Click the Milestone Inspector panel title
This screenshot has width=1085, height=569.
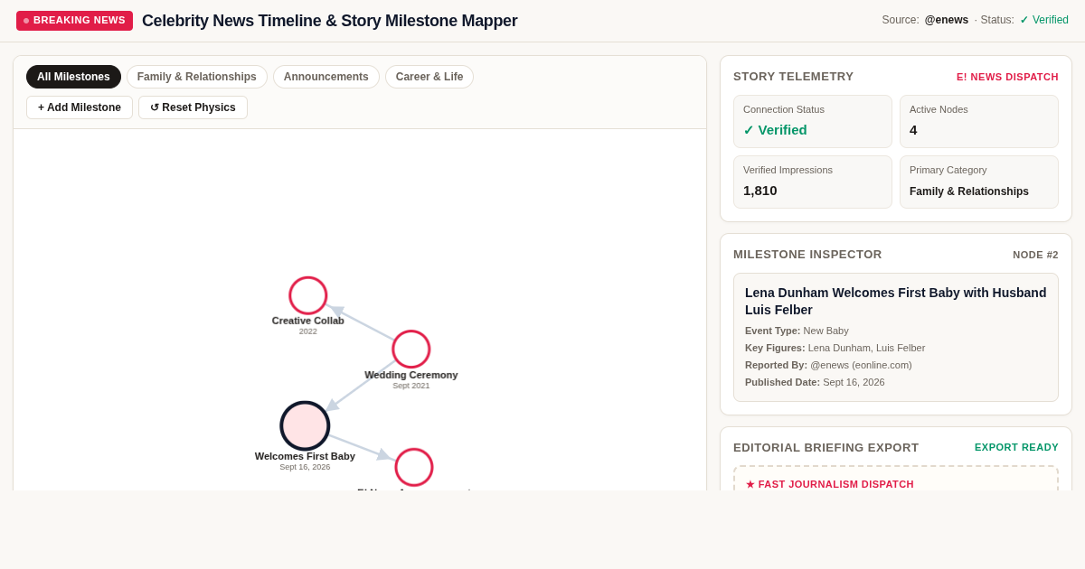point(807,255)
